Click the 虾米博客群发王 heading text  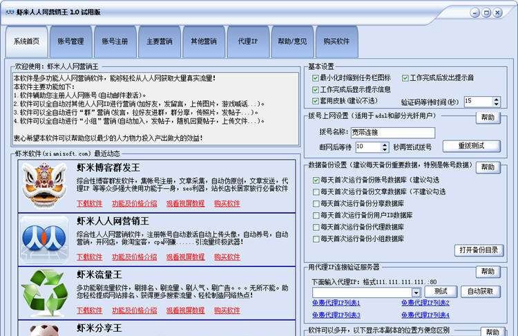pos(108,168)
